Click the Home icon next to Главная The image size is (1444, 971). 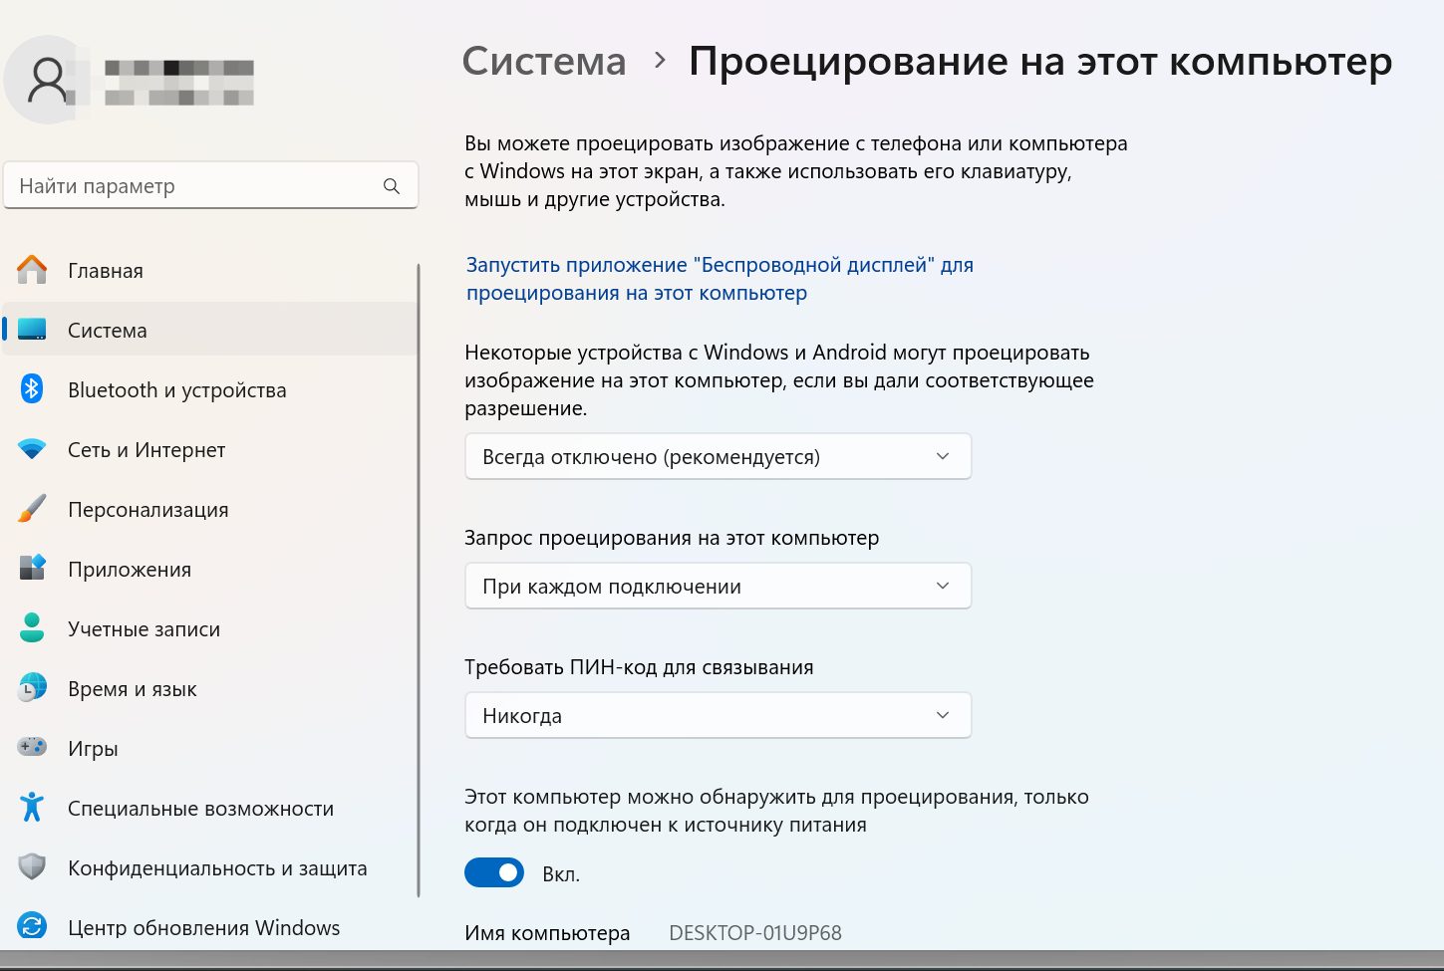click(32, 270)
